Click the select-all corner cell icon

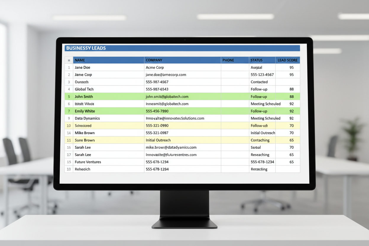tap(69, 60)
